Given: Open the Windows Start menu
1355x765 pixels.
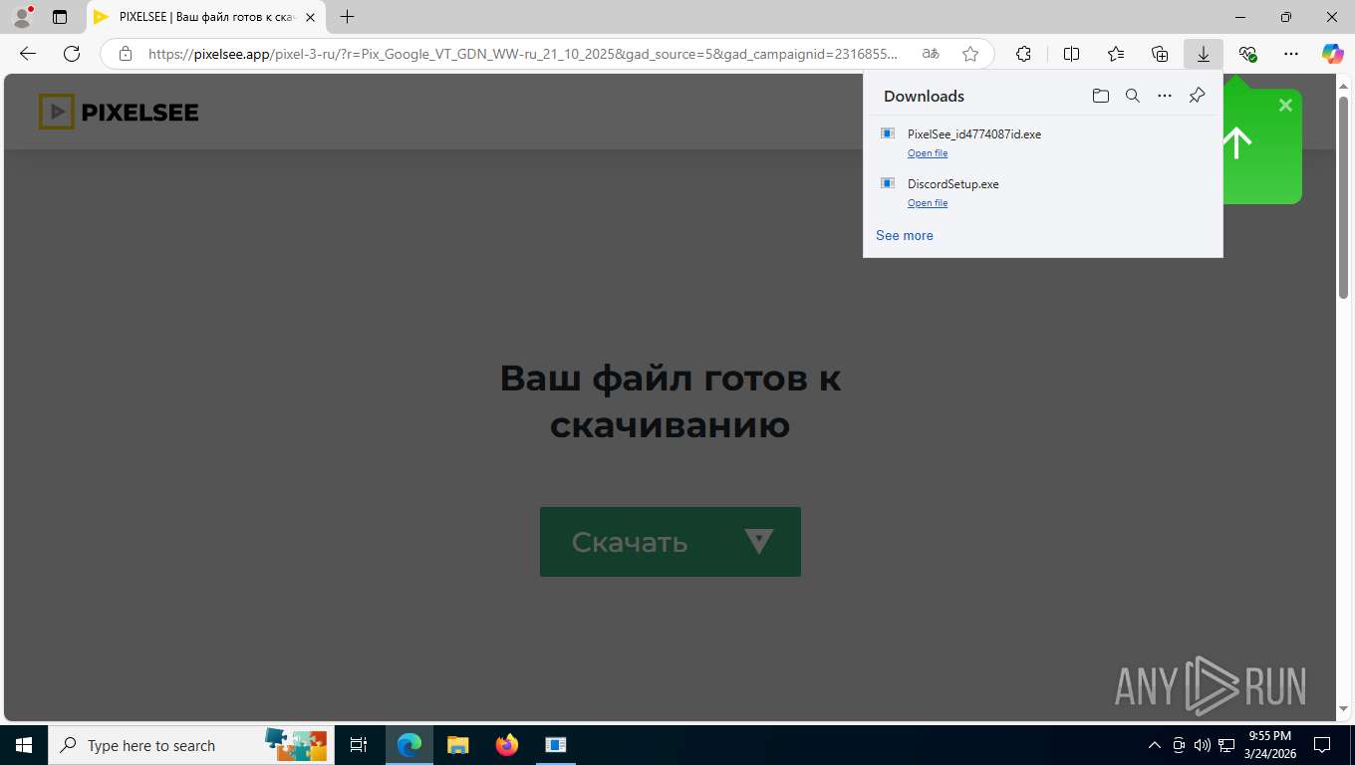Looking at the screenshot, I should pos(24,745).
